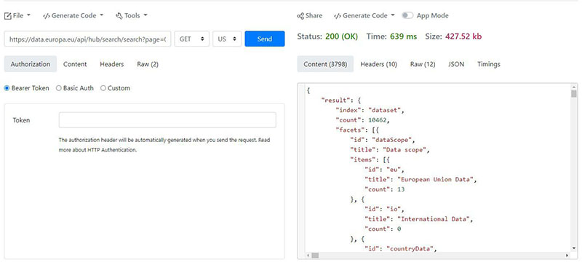The image size is (582, 268).
Task: Click the horizontal scrollbar left arrow
Action: tap(308, 256)
